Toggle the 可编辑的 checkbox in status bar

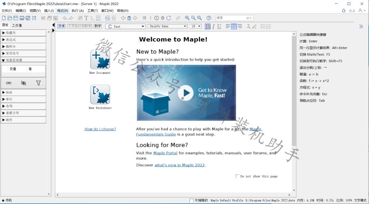click(192, 201)
